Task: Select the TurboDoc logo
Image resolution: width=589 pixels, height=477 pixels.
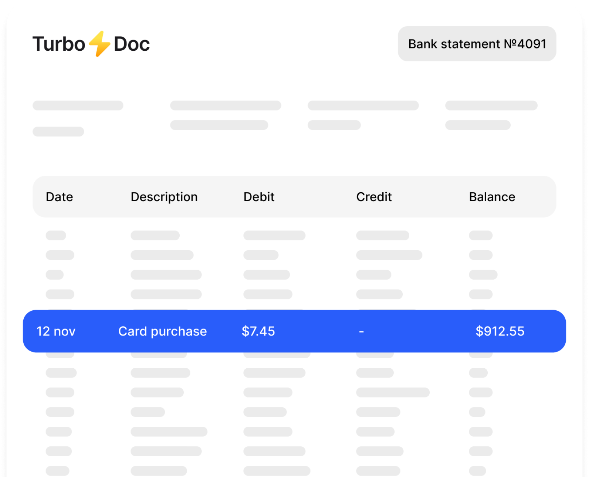Action: 90,44
